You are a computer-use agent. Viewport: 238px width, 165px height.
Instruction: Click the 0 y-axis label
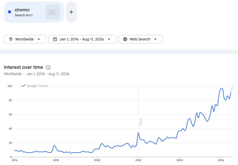(x=11, y=157)
